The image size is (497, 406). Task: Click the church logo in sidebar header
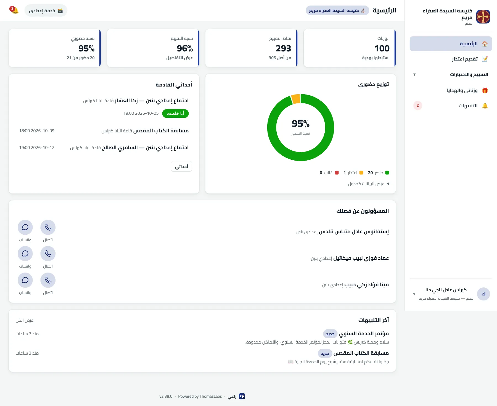coord(483,17)
